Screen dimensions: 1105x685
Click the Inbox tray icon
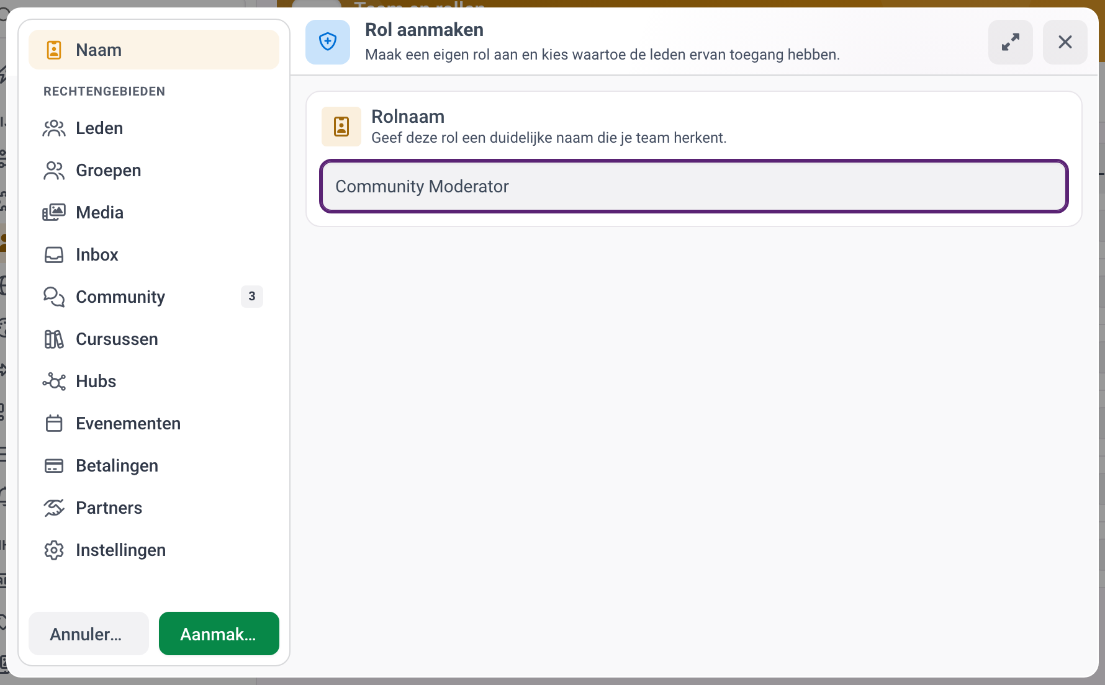tap(54, 254)
